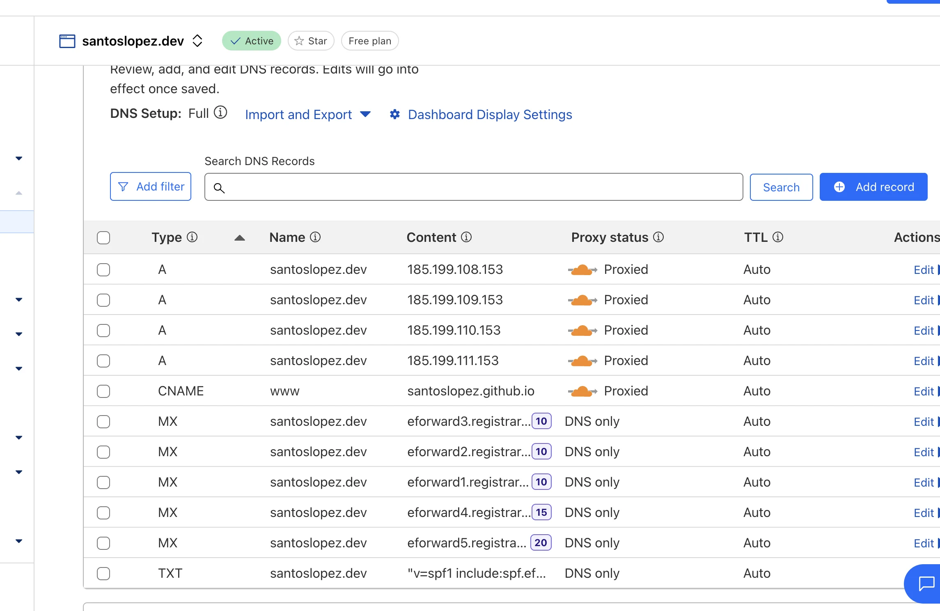The width and height of the screenshot is (940, 611).
Task: Show DNS Setup Full info tooltip icon
Action: tap(221, 112)
